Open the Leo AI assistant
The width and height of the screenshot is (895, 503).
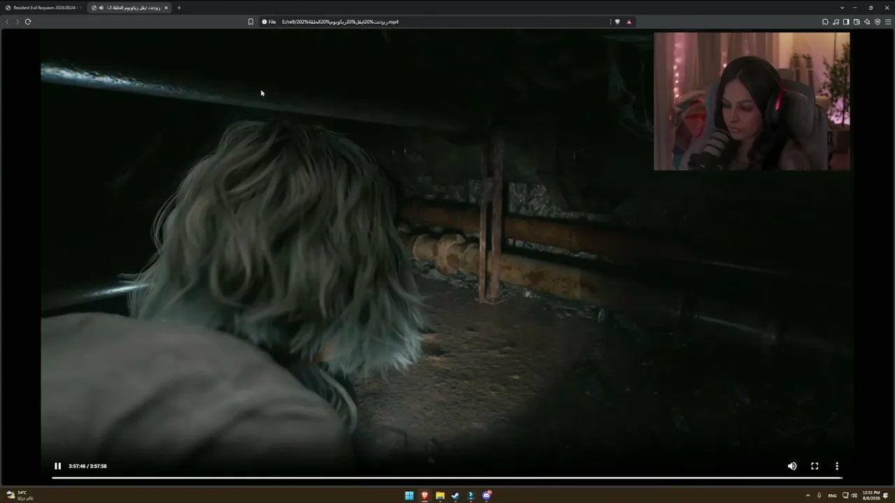(867, 22)
